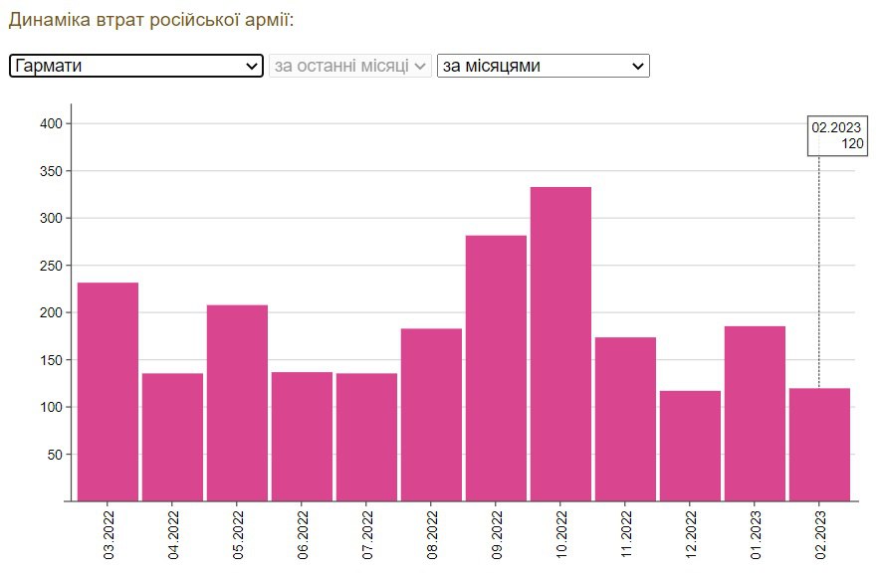Screen dimensions: 883x574
Task: Click the 01.2023 bar
Action: point(755,414)
